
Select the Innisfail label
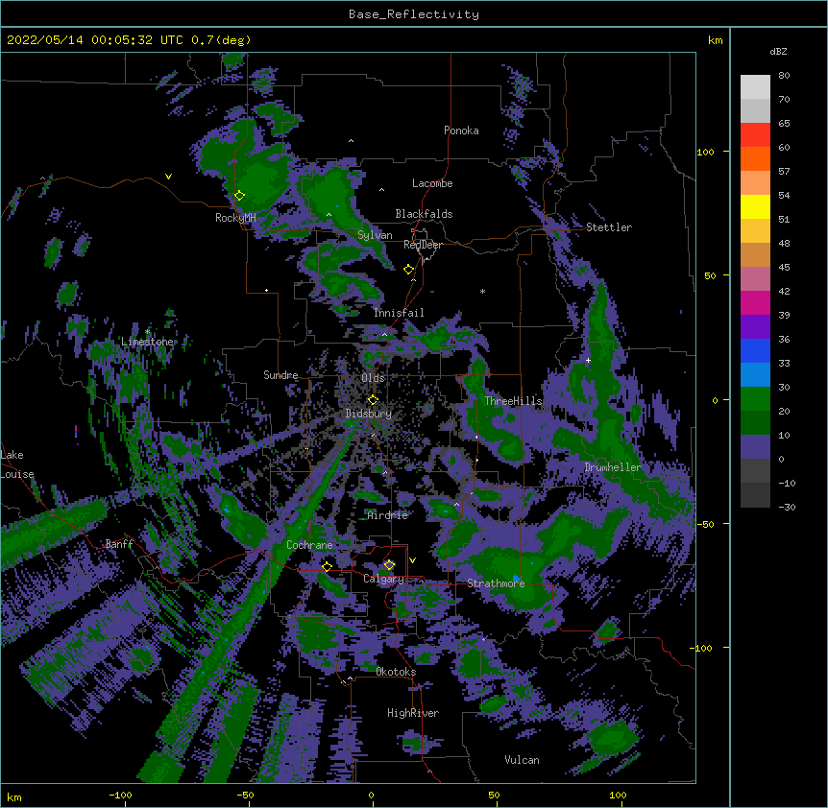(399, 313)
